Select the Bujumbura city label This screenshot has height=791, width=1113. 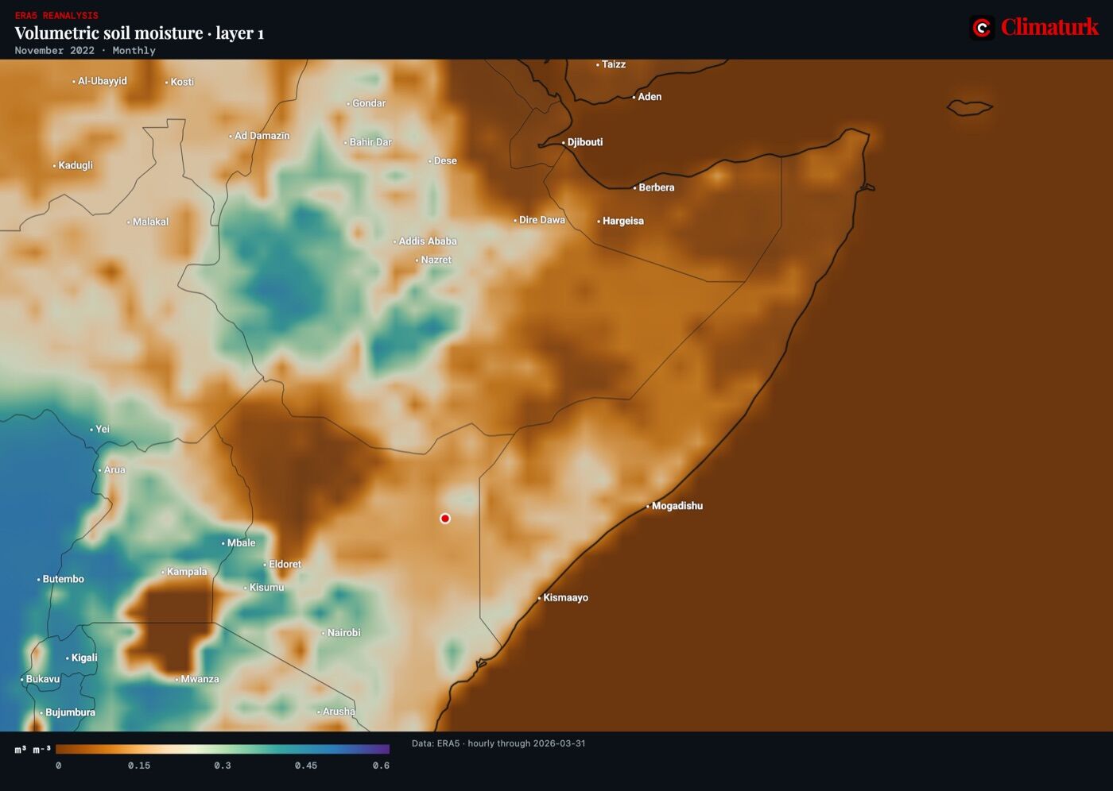point(70,712)
